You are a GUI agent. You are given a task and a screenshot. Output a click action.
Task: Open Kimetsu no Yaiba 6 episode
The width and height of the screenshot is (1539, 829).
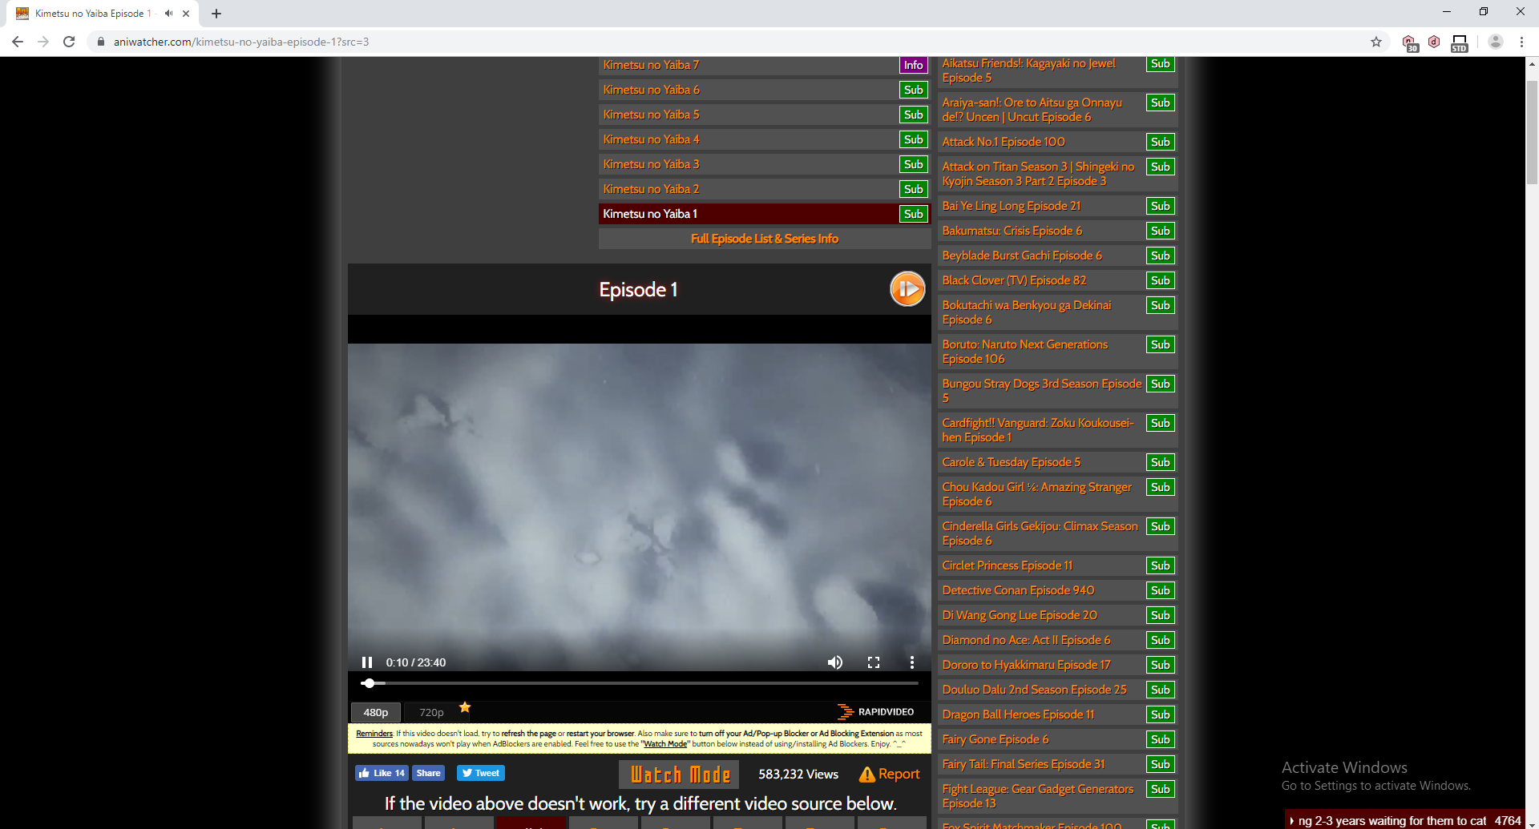[651, 90]
